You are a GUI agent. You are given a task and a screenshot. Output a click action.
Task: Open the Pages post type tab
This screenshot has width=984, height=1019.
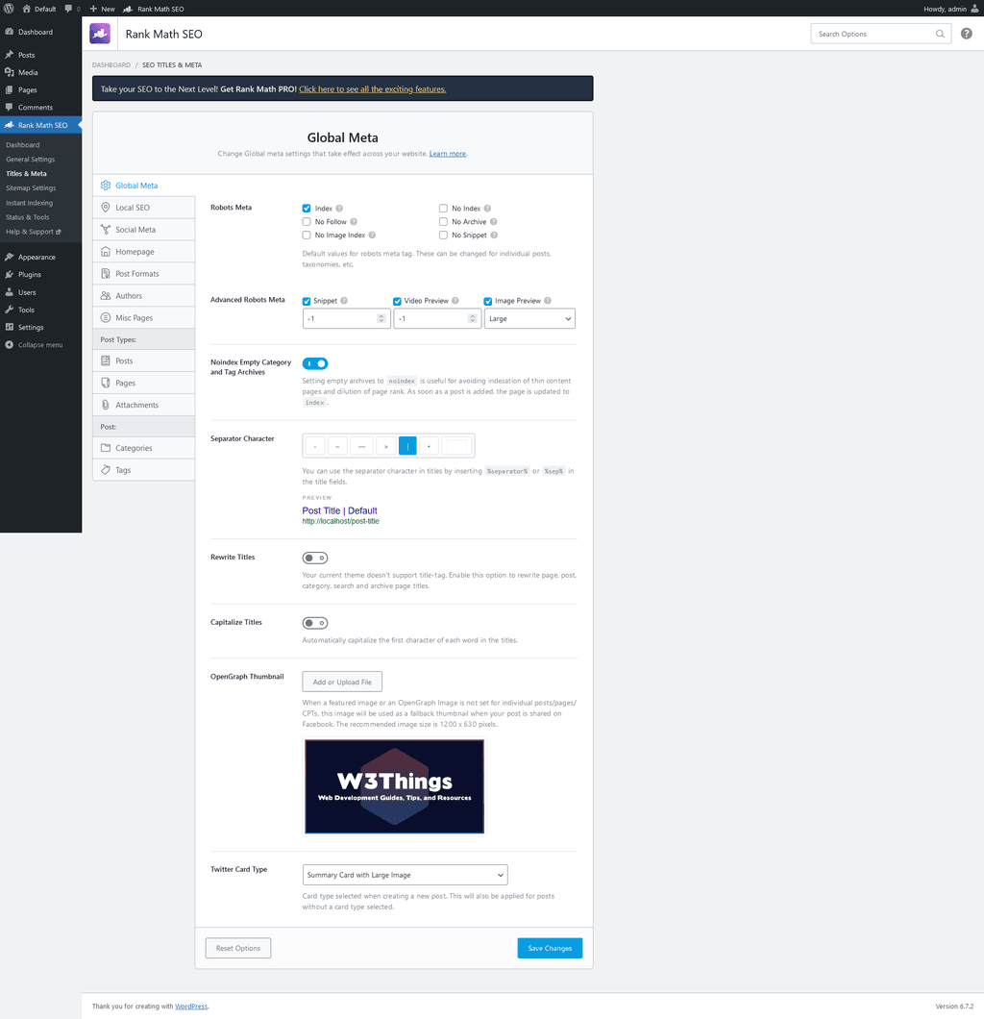[x=143, y=383]
